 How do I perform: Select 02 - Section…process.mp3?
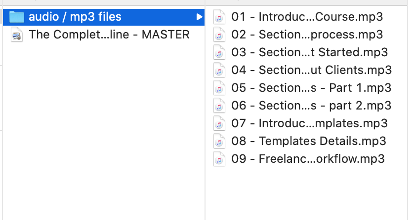point(307,35)
